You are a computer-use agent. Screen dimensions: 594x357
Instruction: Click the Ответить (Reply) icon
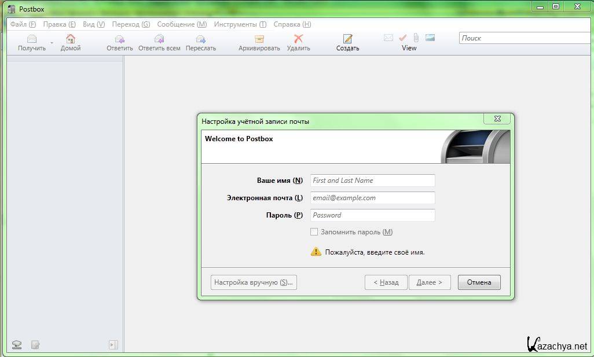[119, 39]
